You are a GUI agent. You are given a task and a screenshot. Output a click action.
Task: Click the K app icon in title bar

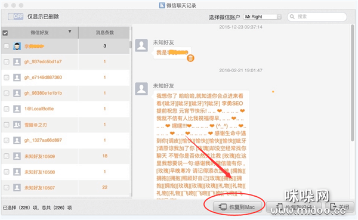(162, 5)
